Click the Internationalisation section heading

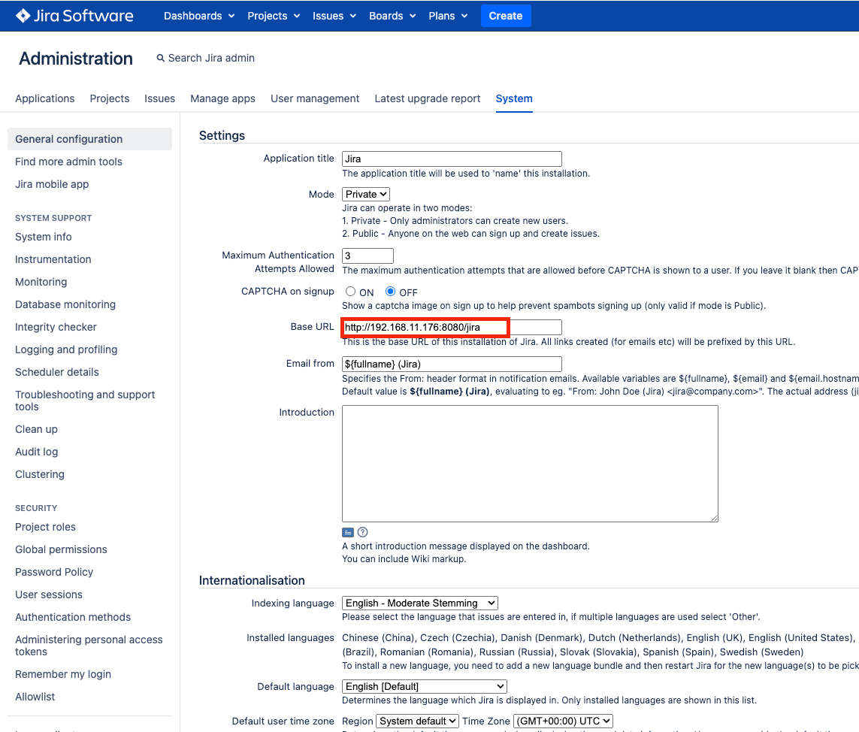252,581
